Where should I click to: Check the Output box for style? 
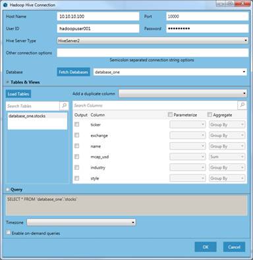pyautogui.click(x=76, y=178)
